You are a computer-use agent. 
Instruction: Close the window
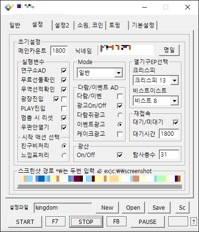click(188, 7)
